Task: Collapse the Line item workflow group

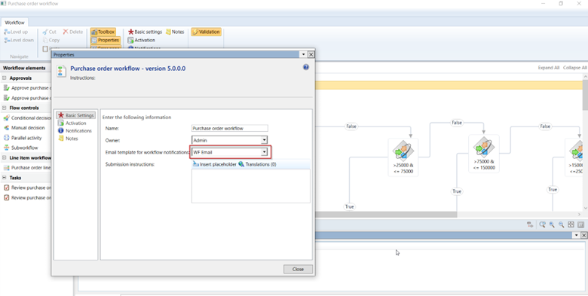Action: (x=5, y=157)
